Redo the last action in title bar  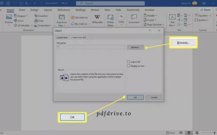[21, 3]
